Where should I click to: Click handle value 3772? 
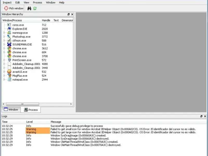45,37
